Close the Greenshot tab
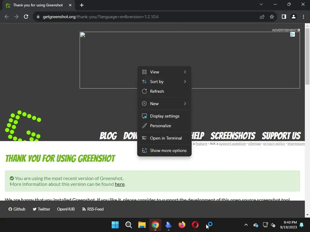This screenshot has width=310, height=232. pos(70,5)
